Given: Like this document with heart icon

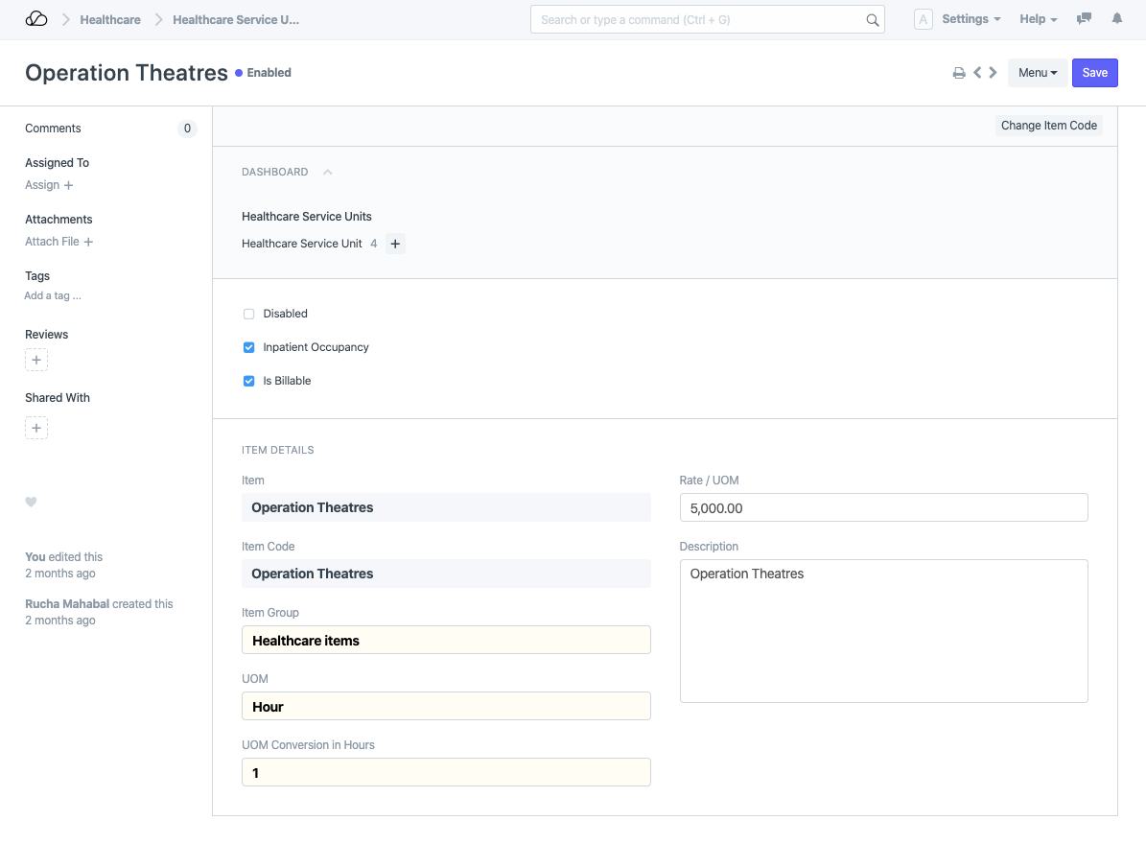Looking at the screenshot, I should [x=31, y=502].
